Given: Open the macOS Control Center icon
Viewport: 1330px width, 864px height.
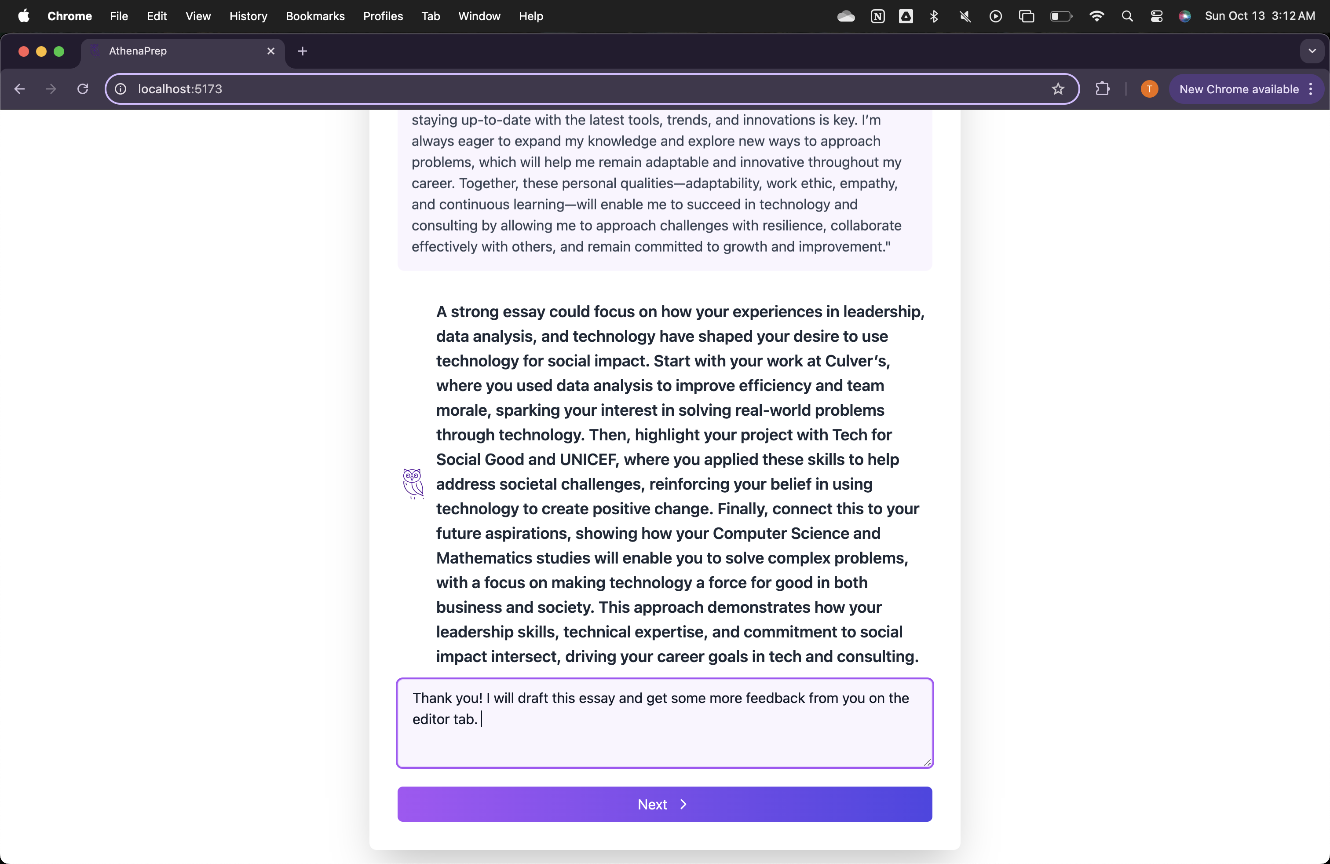Looking at the screenshot, I should [1156, 16].
